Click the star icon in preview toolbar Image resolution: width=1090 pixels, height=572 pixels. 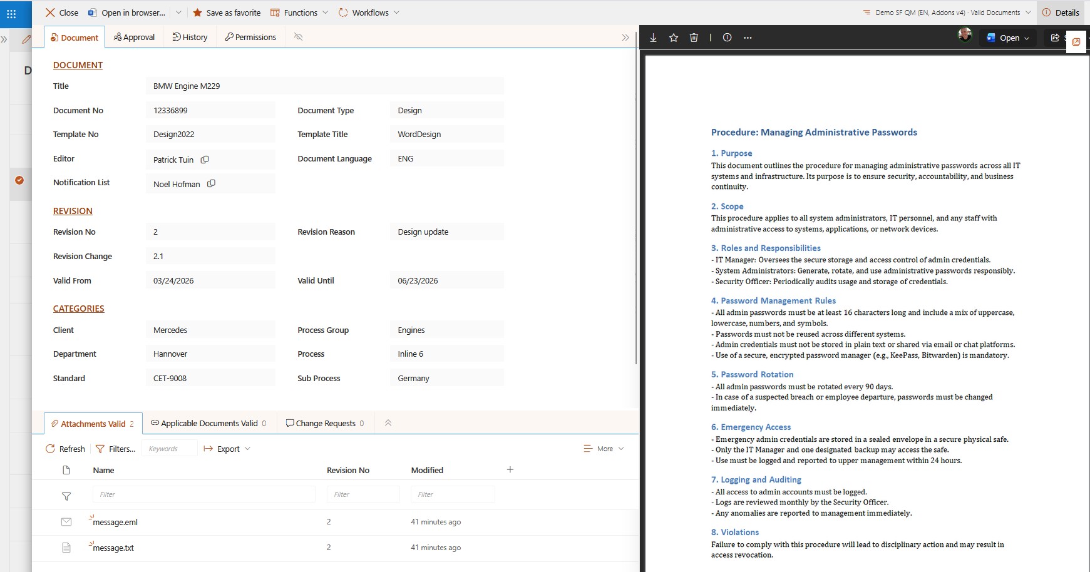[x=674, y=38]
